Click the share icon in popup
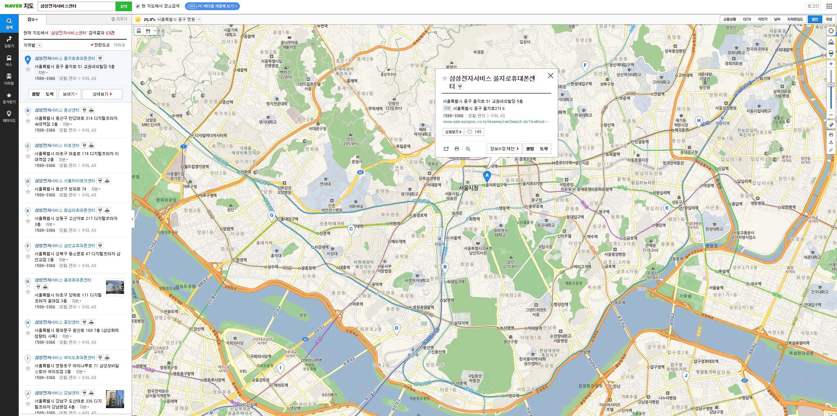The image size is (837, 416). 446,149
